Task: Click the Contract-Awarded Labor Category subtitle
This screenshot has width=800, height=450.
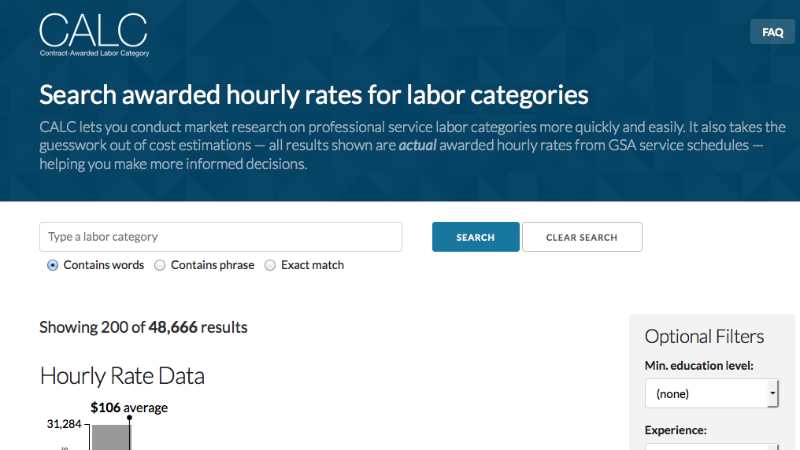Action: coord(94,53)
